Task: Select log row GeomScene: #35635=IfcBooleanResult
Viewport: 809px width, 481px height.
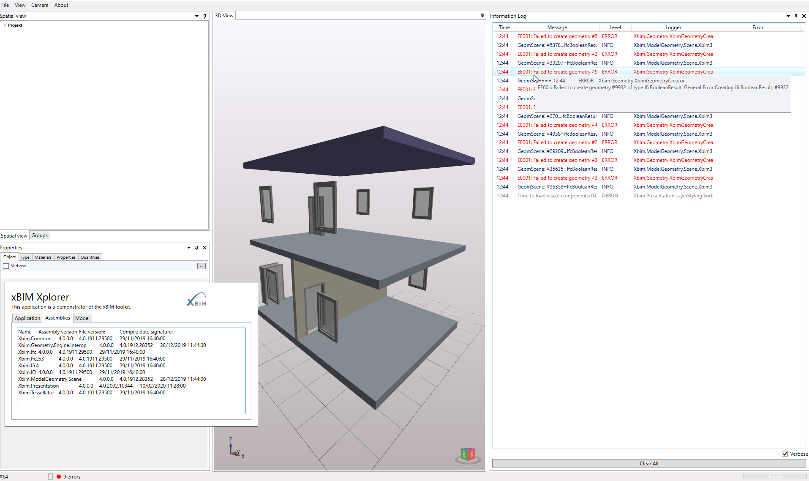Action: [649, 169]
